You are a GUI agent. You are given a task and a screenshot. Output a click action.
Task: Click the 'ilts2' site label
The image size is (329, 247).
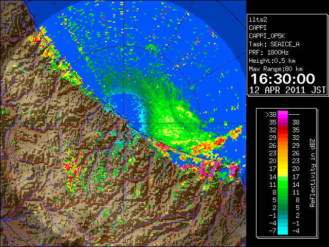258,20
